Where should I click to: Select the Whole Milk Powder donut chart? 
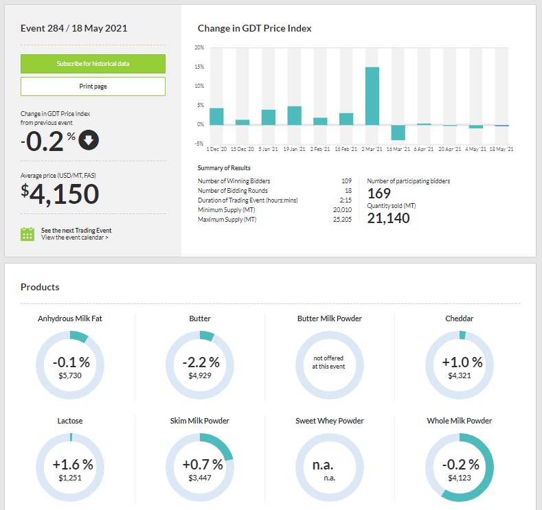[x=460, y=465]
